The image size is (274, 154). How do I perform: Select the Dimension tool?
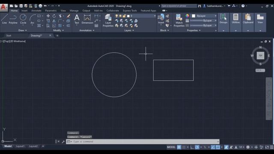pyautogui.click(x=87, y=19)
